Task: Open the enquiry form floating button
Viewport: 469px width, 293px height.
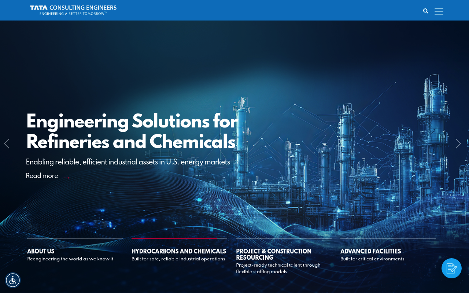Action: 451,268
